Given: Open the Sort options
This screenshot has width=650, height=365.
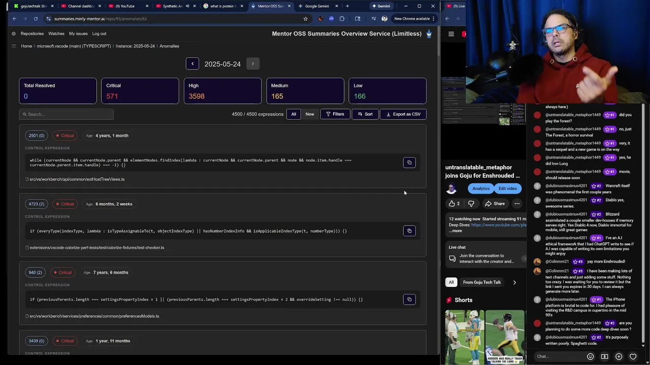Looking at the screenshot, I should pos(365,114).
